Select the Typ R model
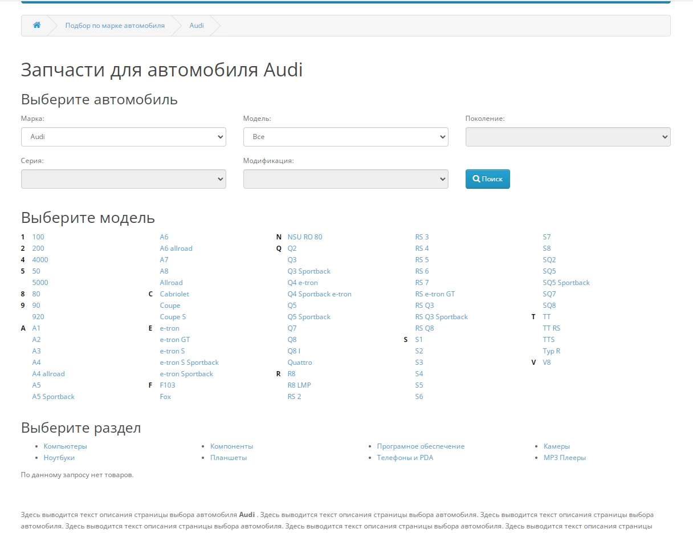Screen dimensions: 693x533 click(552, 351)
